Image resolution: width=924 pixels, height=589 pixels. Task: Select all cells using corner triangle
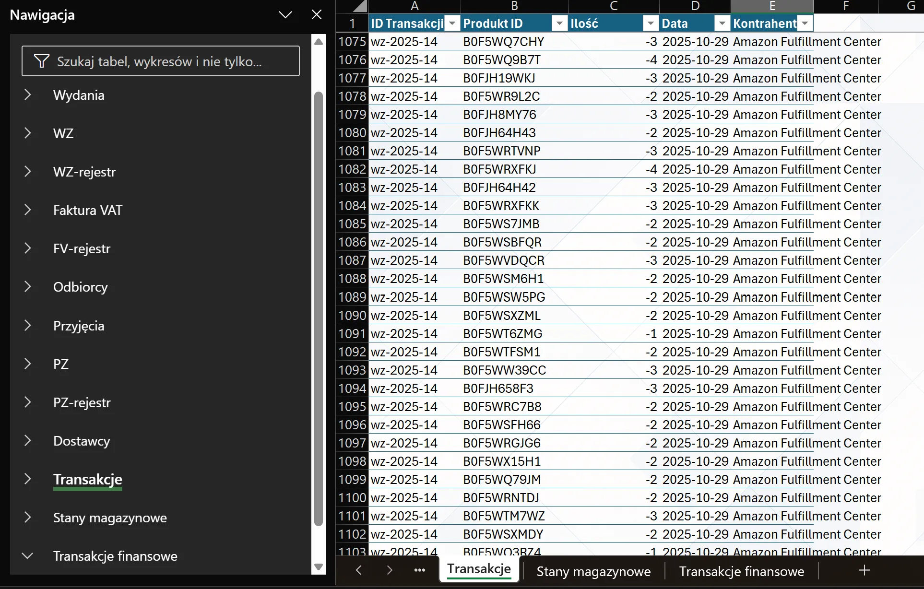click(360, 6)
